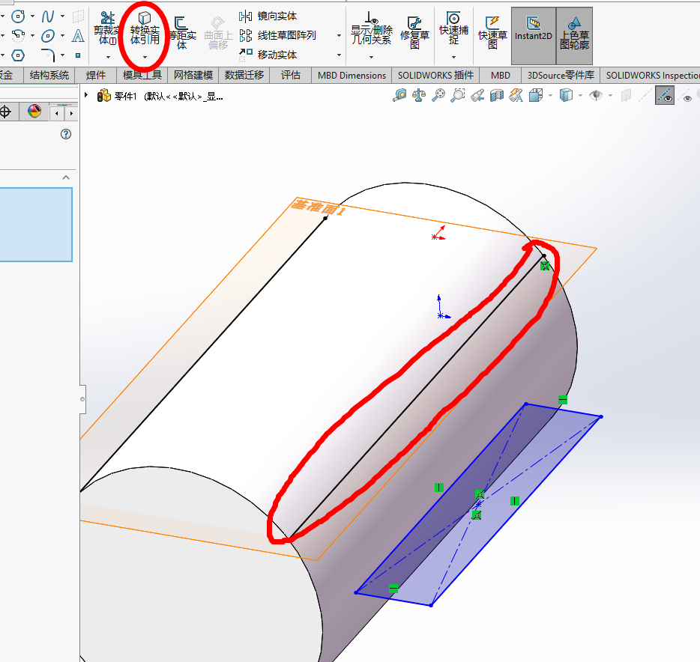The height and width of the screenshot is (662, 700).
Task: Select the Ellipse sketch tool
Action: 48,35
